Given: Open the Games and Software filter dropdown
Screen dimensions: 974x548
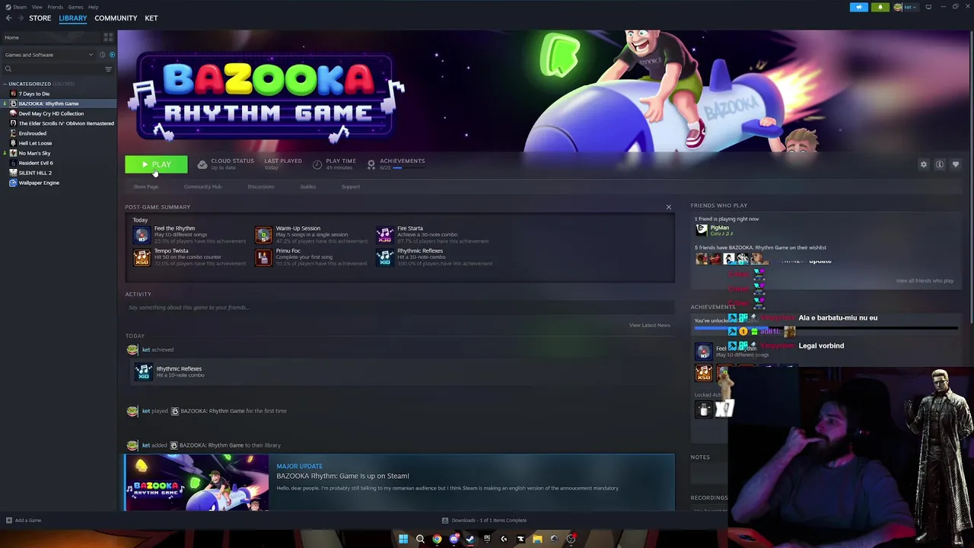Looking at the screenshot, I should pyautogui.click(x=49, y=55).
